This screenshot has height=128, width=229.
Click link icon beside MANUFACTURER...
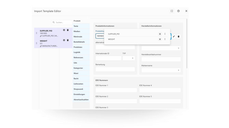(41, 46)
